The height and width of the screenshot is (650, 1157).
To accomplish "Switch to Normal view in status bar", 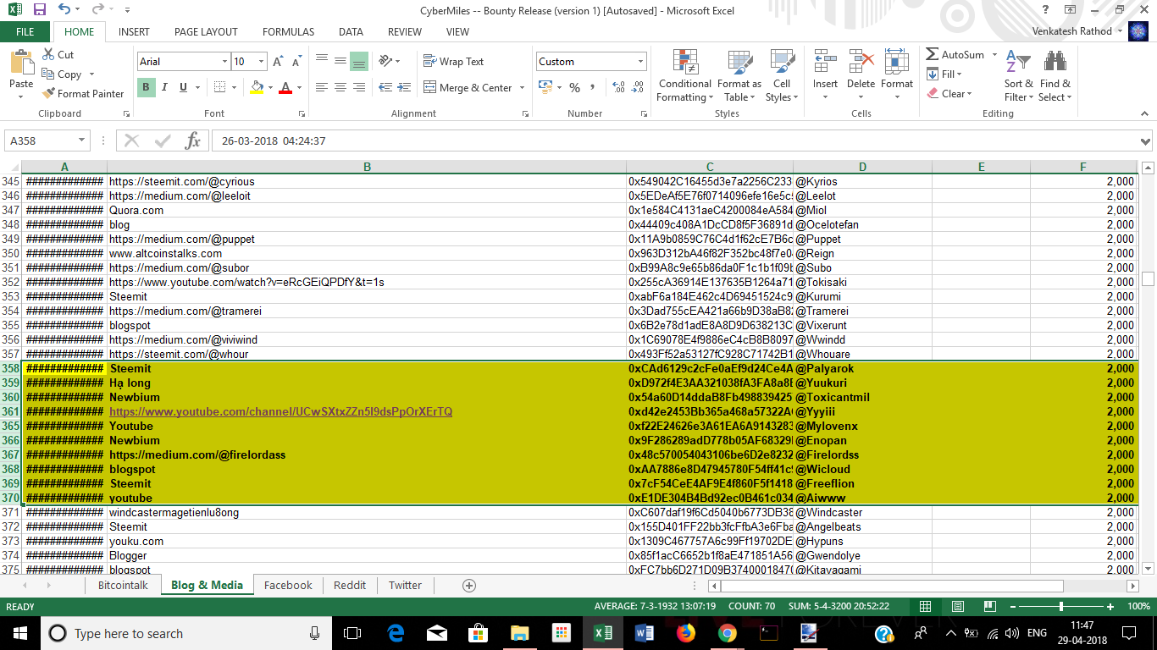I will pyautogui.click(x=925, y=607).
